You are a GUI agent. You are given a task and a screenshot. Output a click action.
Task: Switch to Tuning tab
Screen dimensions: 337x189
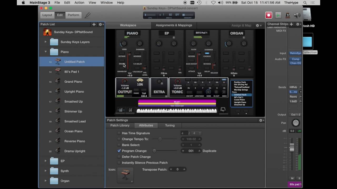point(170,125)
